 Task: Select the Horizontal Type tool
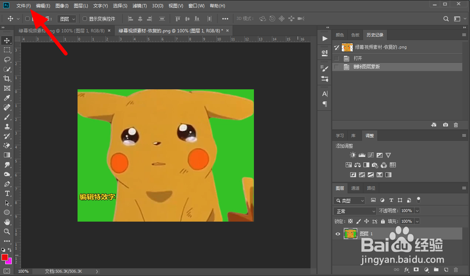(x=7, y=193)
